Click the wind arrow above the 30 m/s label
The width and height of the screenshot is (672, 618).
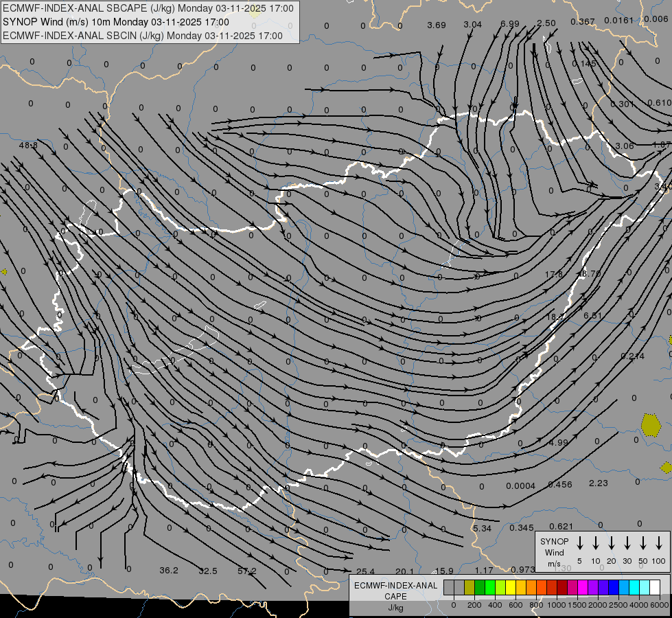[x=627, y=542]
